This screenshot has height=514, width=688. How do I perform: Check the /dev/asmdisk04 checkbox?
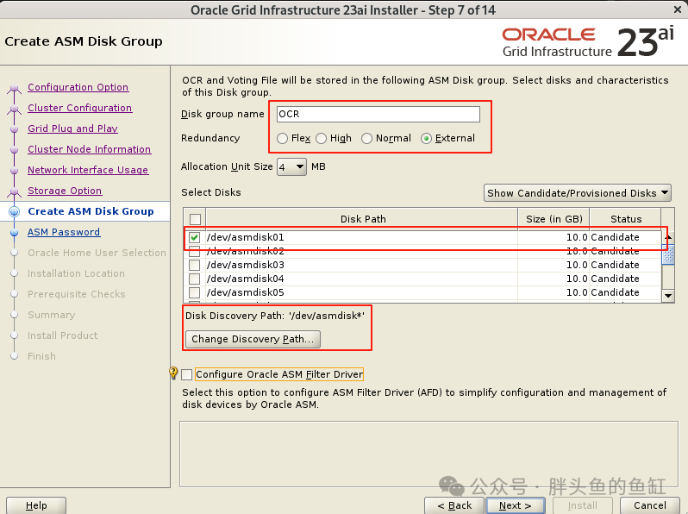[194, 279]
